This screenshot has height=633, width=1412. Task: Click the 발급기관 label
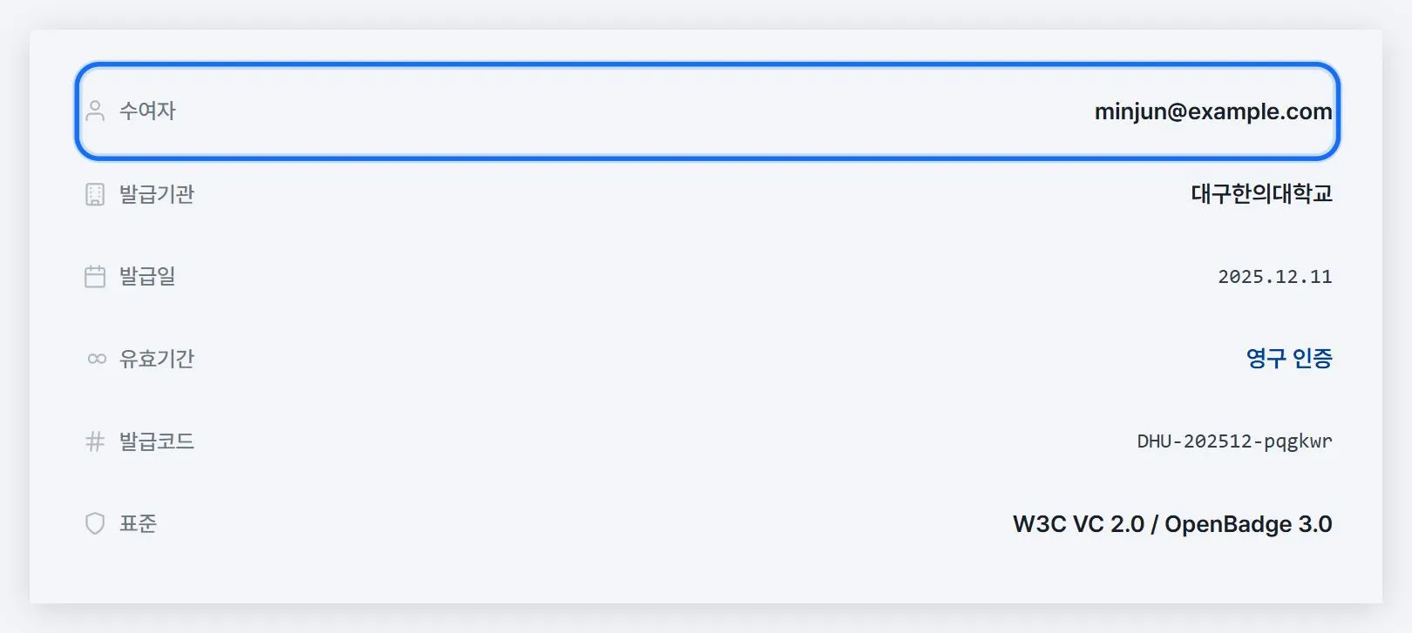[157, 194]
